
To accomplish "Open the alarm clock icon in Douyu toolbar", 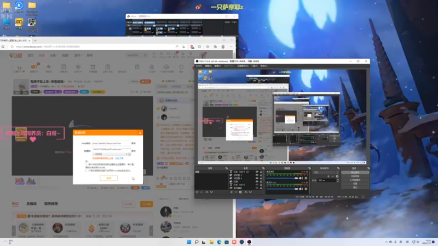I will click(x=93, y=67).
